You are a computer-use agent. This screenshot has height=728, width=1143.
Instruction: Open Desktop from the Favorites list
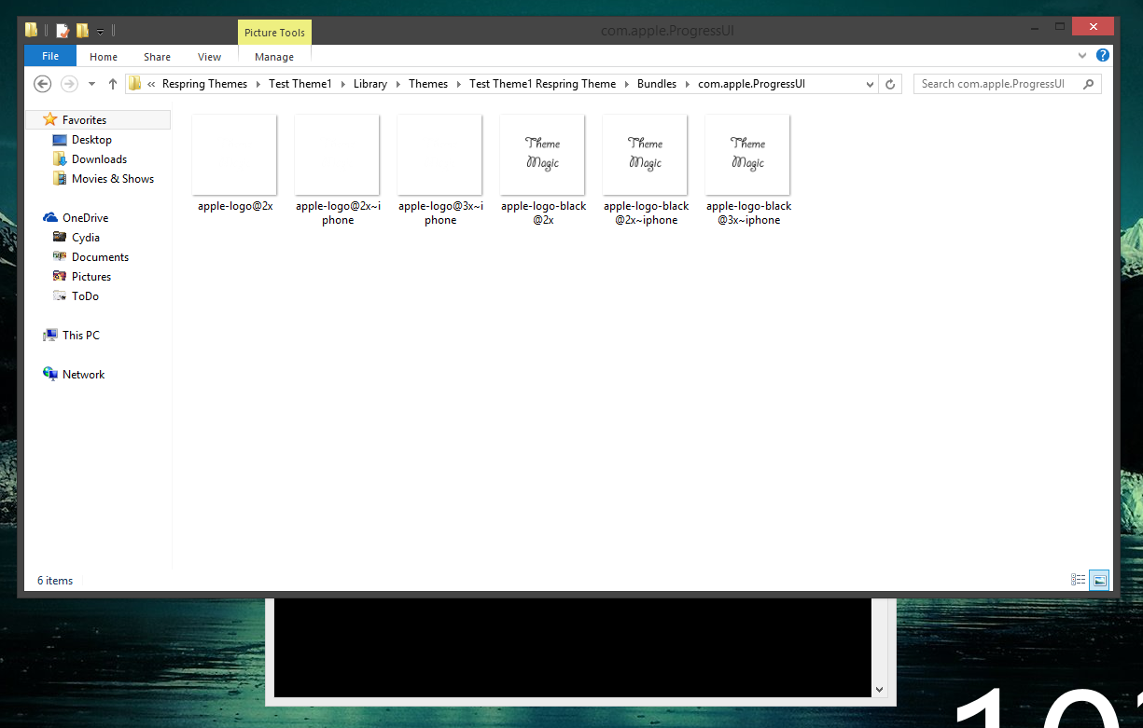pyautogui.click(x=91, y=140)
